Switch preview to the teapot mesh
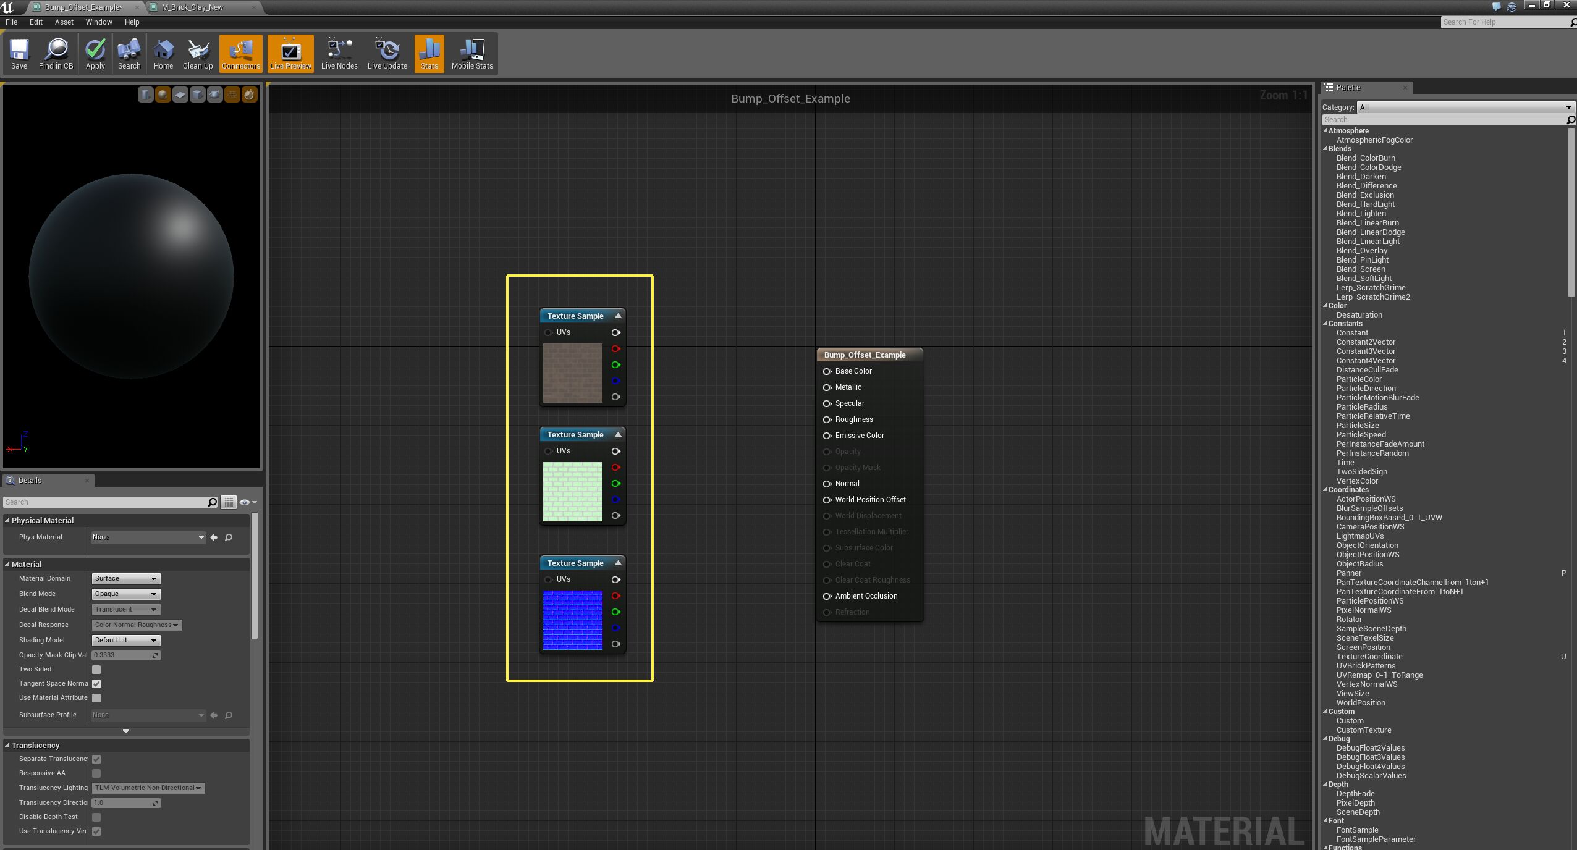This screenshot has height=850, width=1577. (x=214, y=95)
